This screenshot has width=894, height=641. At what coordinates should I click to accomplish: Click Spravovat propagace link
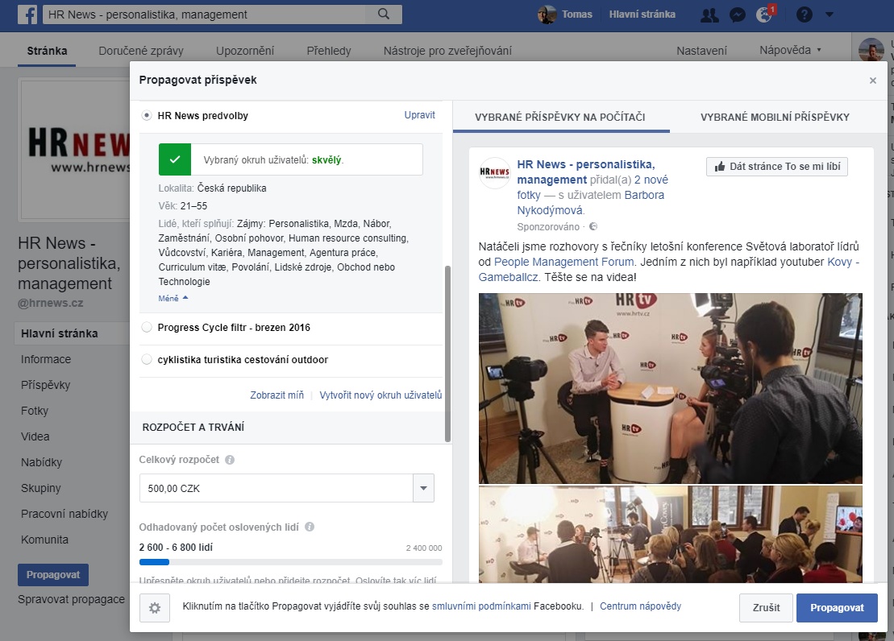71,599
